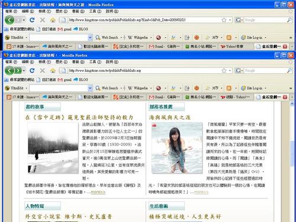
Task: Click the girl in sea photo thumbnail
Action: 177,148
